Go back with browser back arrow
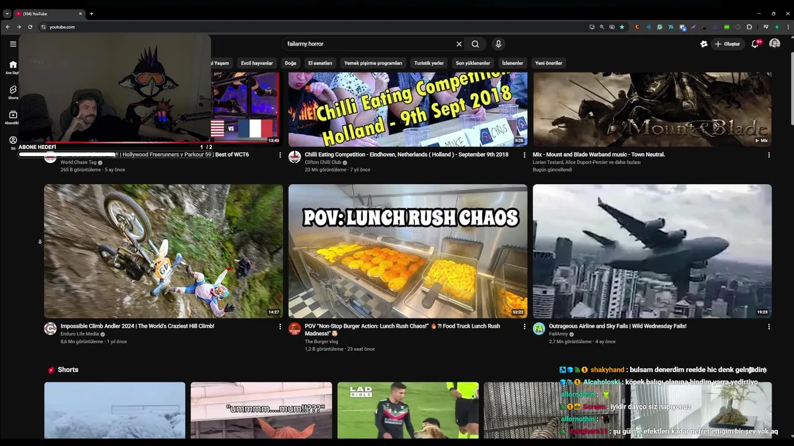The height and width of the screenshot is (446, 794). (7, 27)
